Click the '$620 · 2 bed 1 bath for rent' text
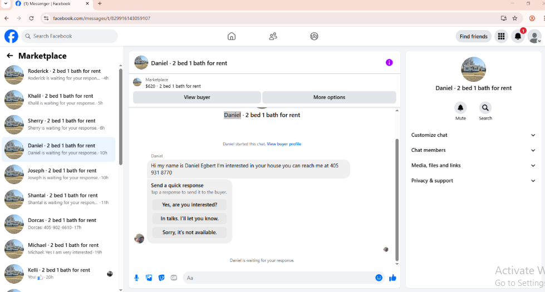The width and height of the screenshot is (545, 292). pos(173,86)
